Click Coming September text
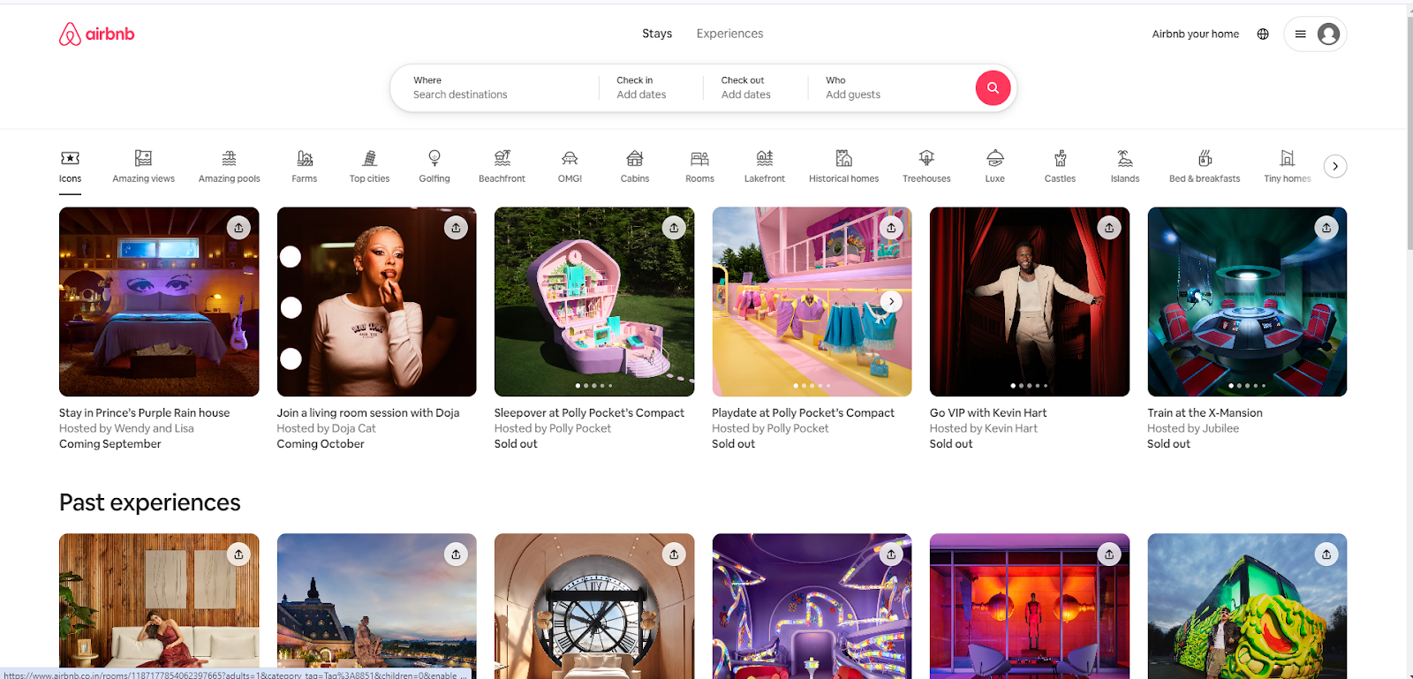1413x679 pixels. click(x=110, y=444)
